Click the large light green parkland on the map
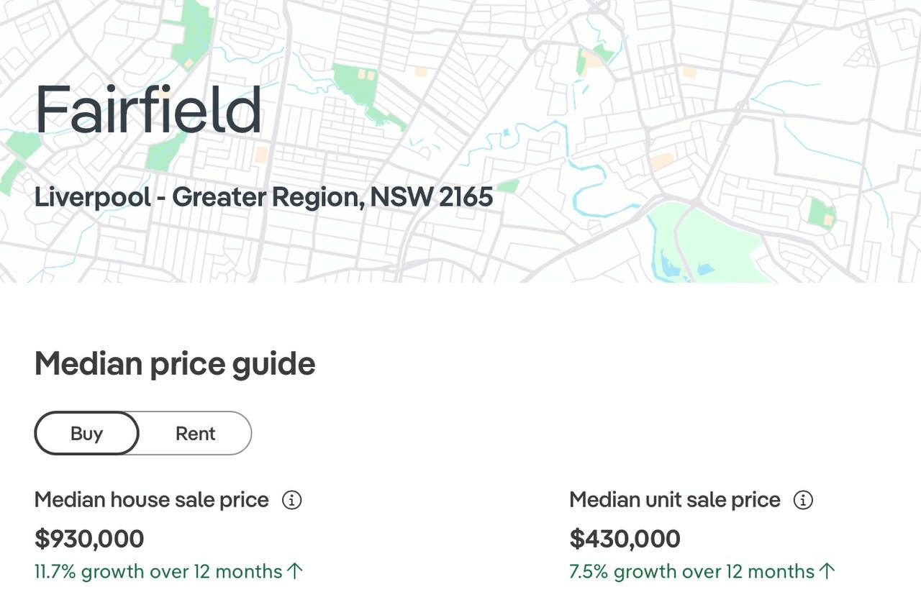Image resolution: width=921 pixels, height=610 pixels. pos(720,242)
